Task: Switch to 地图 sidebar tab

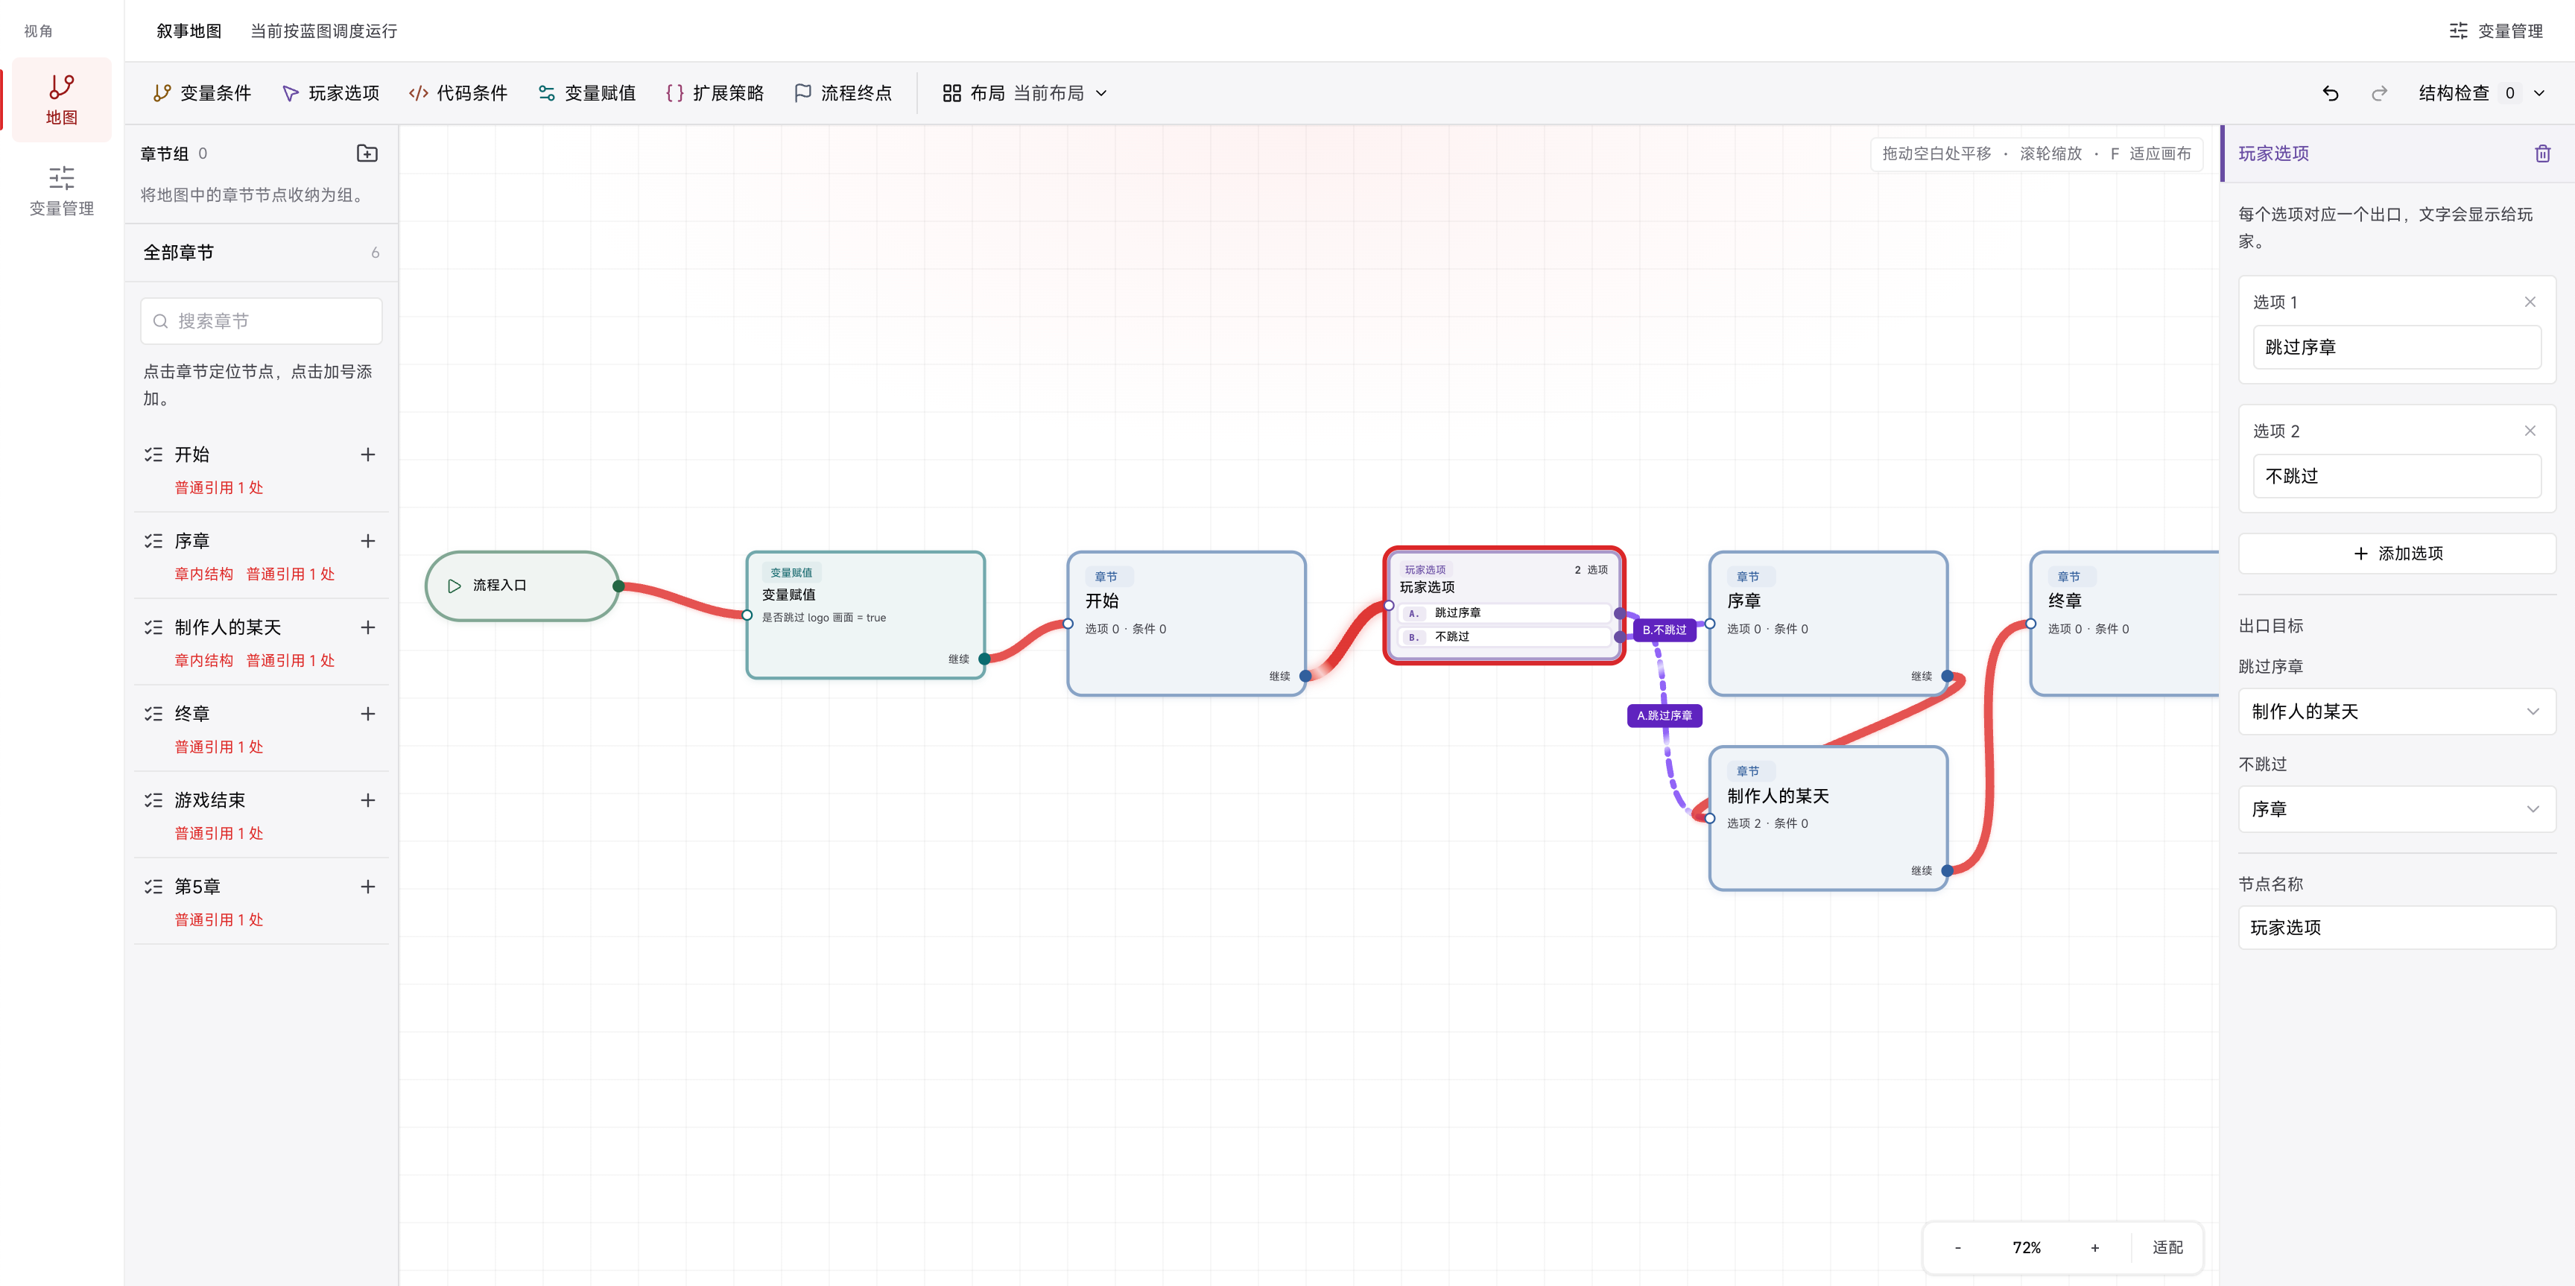Action: point(61,100)
